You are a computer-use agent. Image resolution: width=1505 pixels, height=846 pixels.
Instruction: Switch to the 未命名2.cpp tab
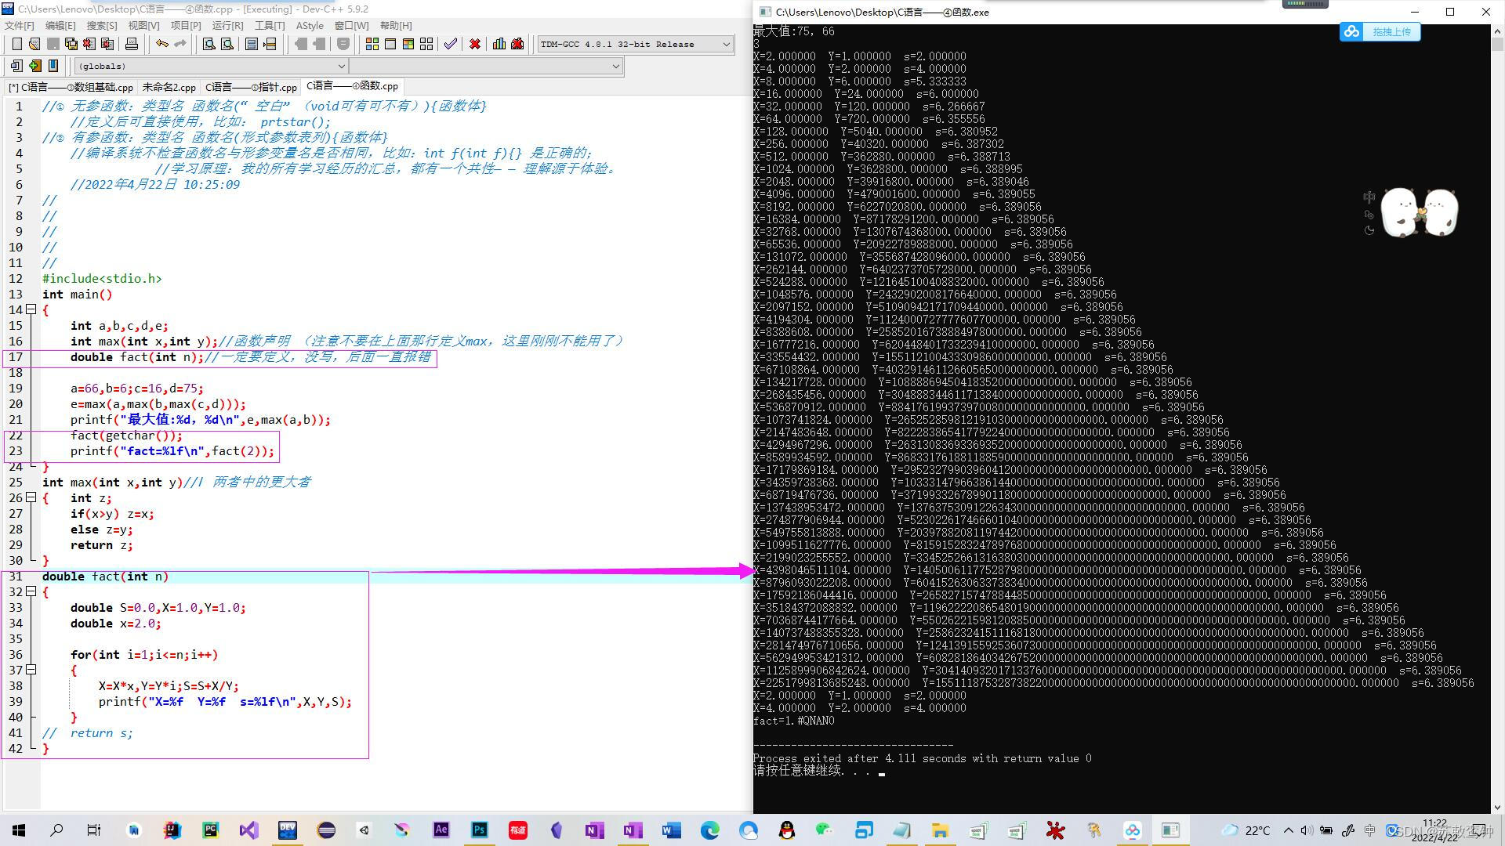point(169,87)
